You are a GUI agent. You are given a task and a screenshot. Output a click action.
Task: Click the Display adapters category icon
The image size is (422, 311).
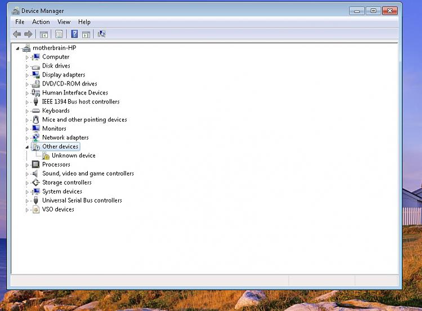click(x=36, y=75)
